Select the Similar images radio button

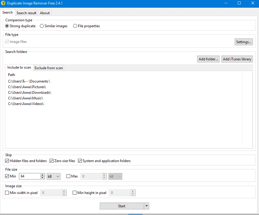(42, 26)
